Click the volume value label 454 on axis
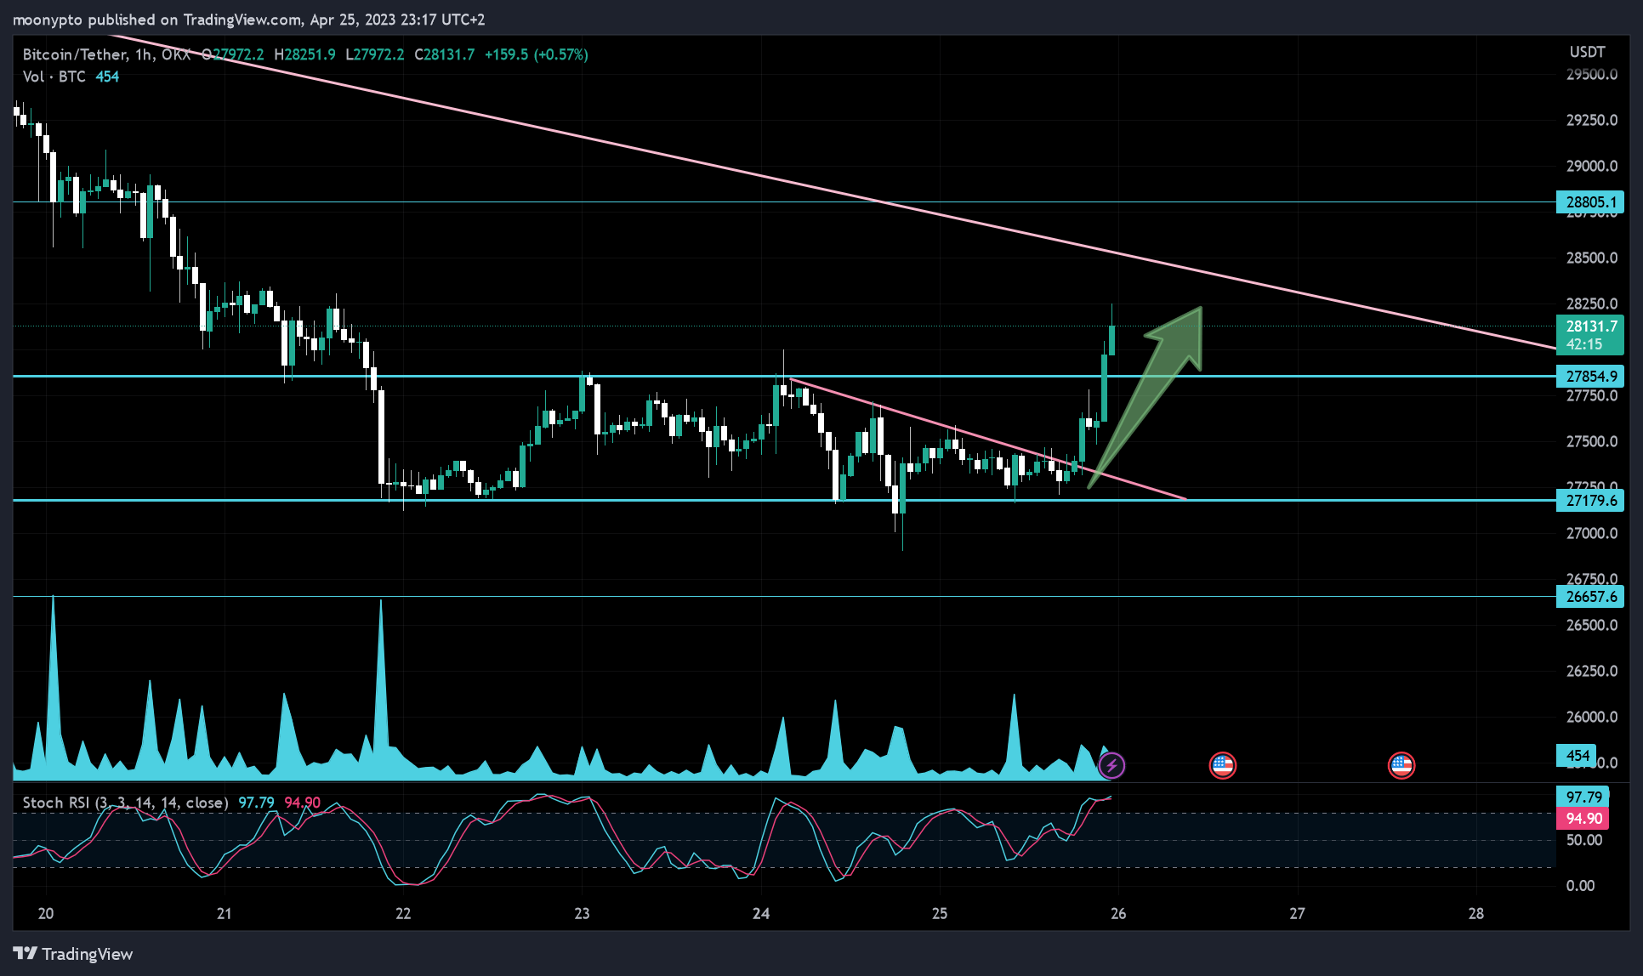 tap(1578, 755)
